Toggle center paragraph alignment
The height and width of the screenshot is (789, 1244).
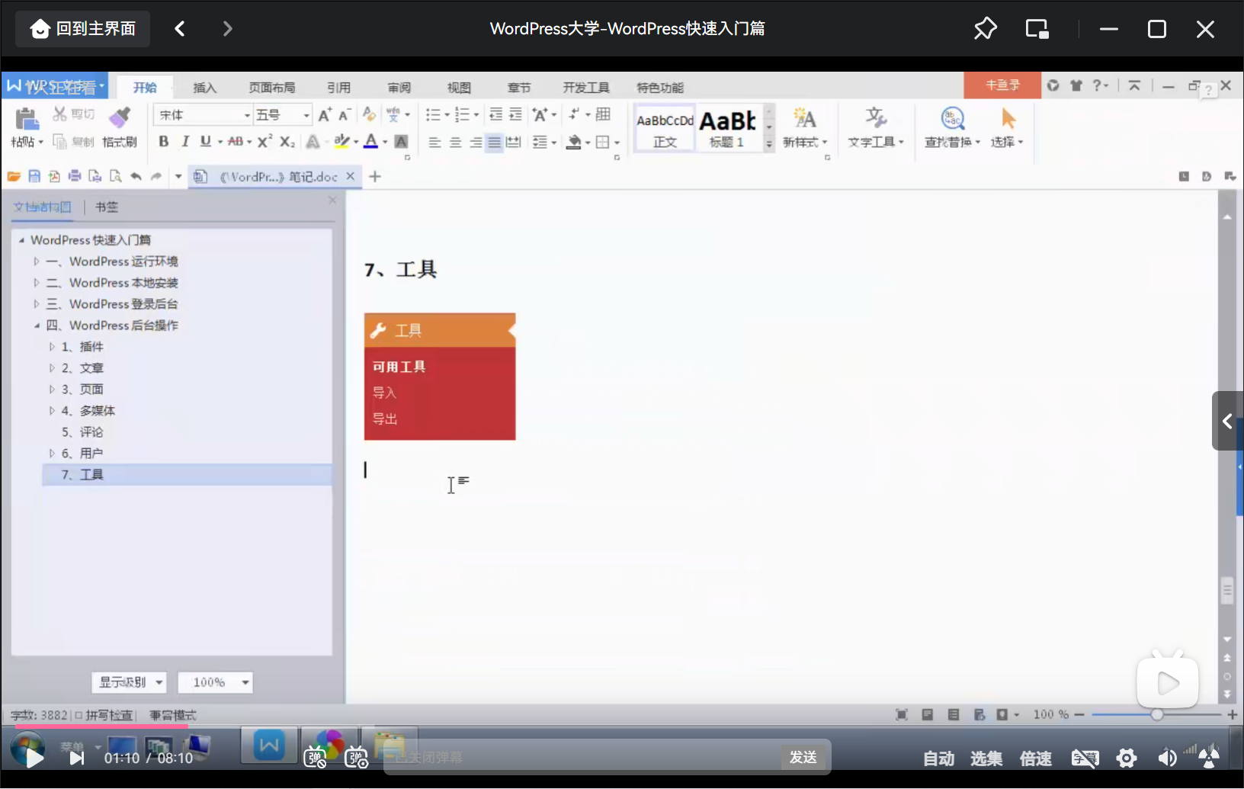[455, 143]
